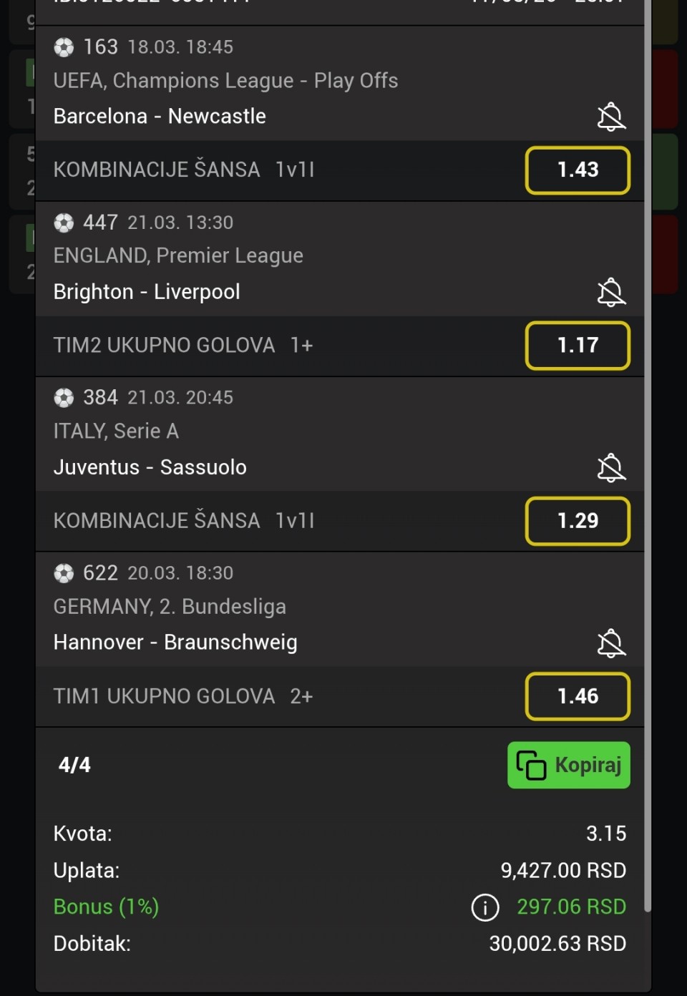Click soccer ball icon for match 163
This screenshot has width=687, height=996.
tap(64, 47)
